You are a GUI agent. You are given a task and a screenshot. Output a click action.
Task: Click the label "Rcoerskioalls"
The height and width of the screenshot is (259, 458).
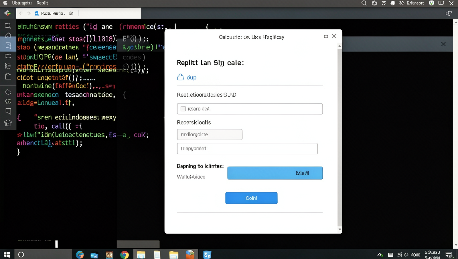[194, 122]
